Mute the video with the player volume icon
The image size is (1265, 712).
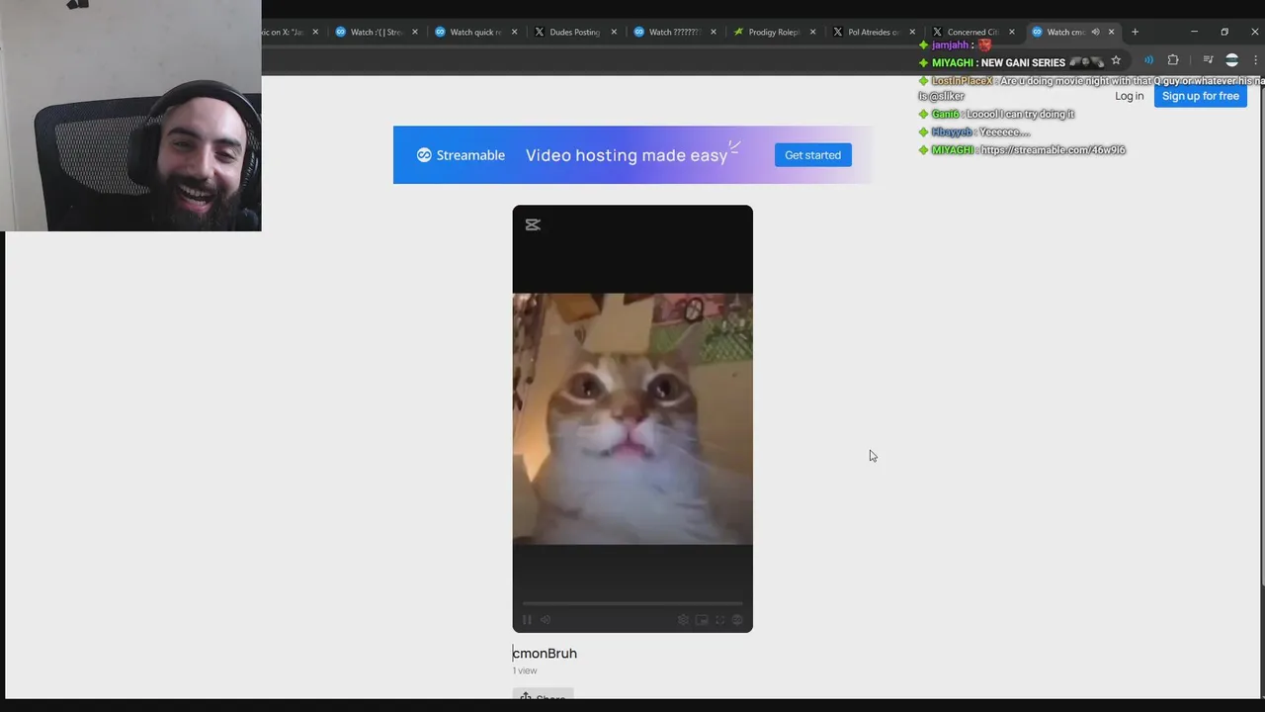pos(545,620)
